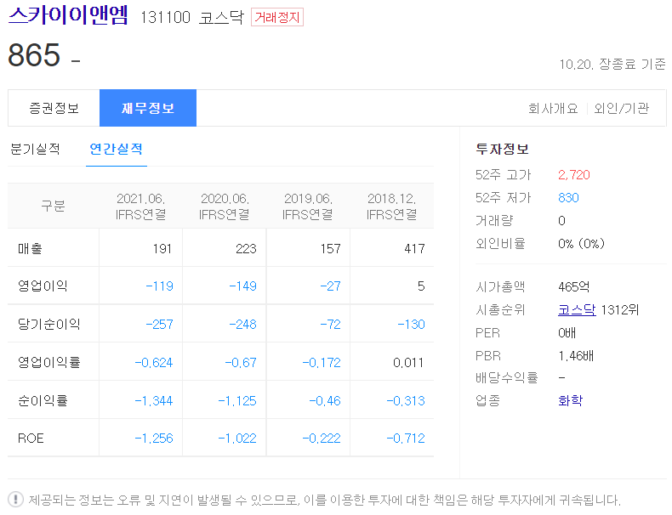Click the 영업이익 value -27
The width and height of the screenshot is (672, 515).
point(330,286)
